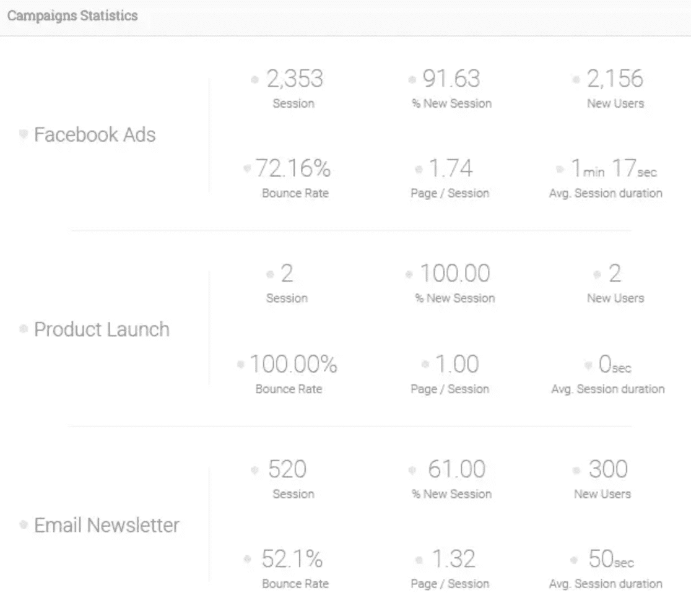Click the dot icon next to 520 Session

point(254,470)
